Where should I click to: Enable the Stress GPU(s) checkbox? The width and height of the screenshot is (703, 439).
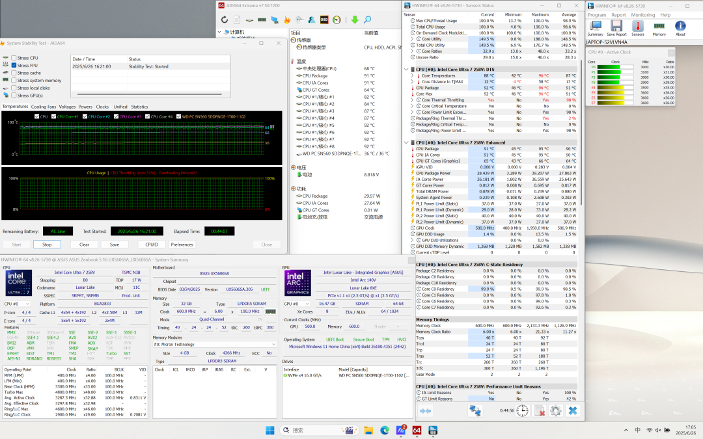(14, 96)
